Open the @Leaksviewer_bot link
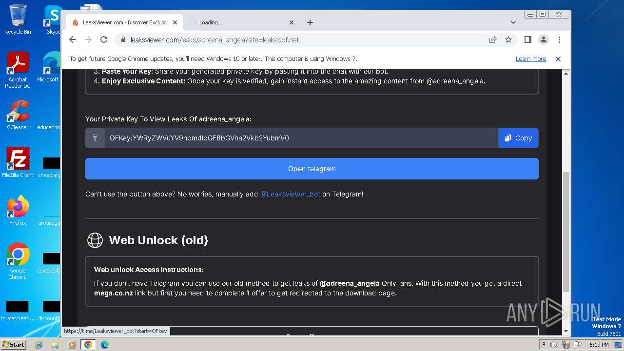The image size is (624, 351). (290, 194)
